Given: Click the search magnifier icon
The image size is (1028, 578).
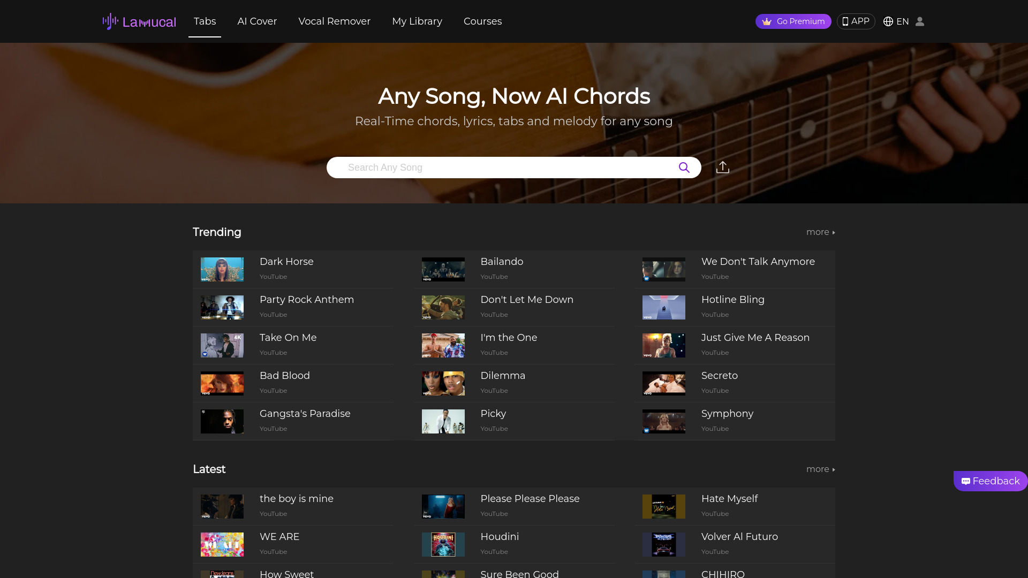Looking at the screenshot, I should coord(683,168).
